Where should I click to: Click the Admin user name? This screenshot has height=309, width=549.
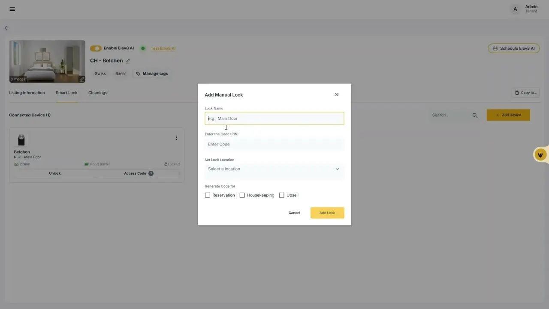pos(531,7)
